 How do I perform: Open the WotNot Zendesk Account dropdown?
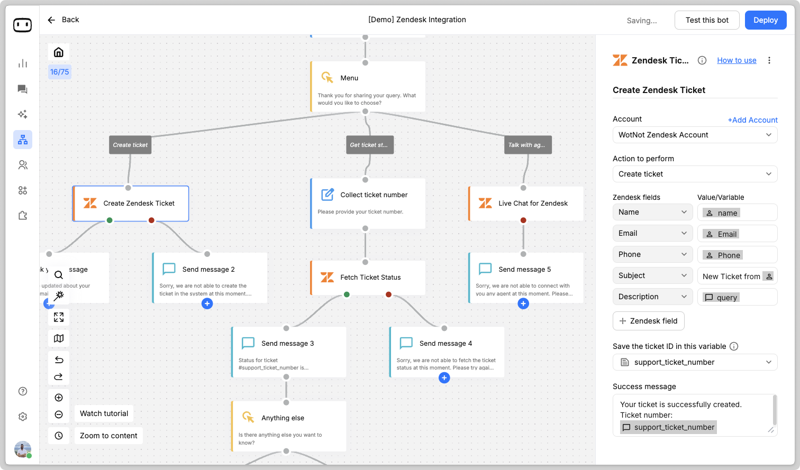click(x=695, y=135)
